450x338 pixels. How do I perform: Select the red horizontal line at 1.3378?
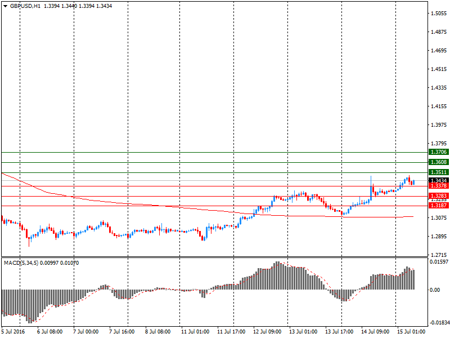(214, 186)
